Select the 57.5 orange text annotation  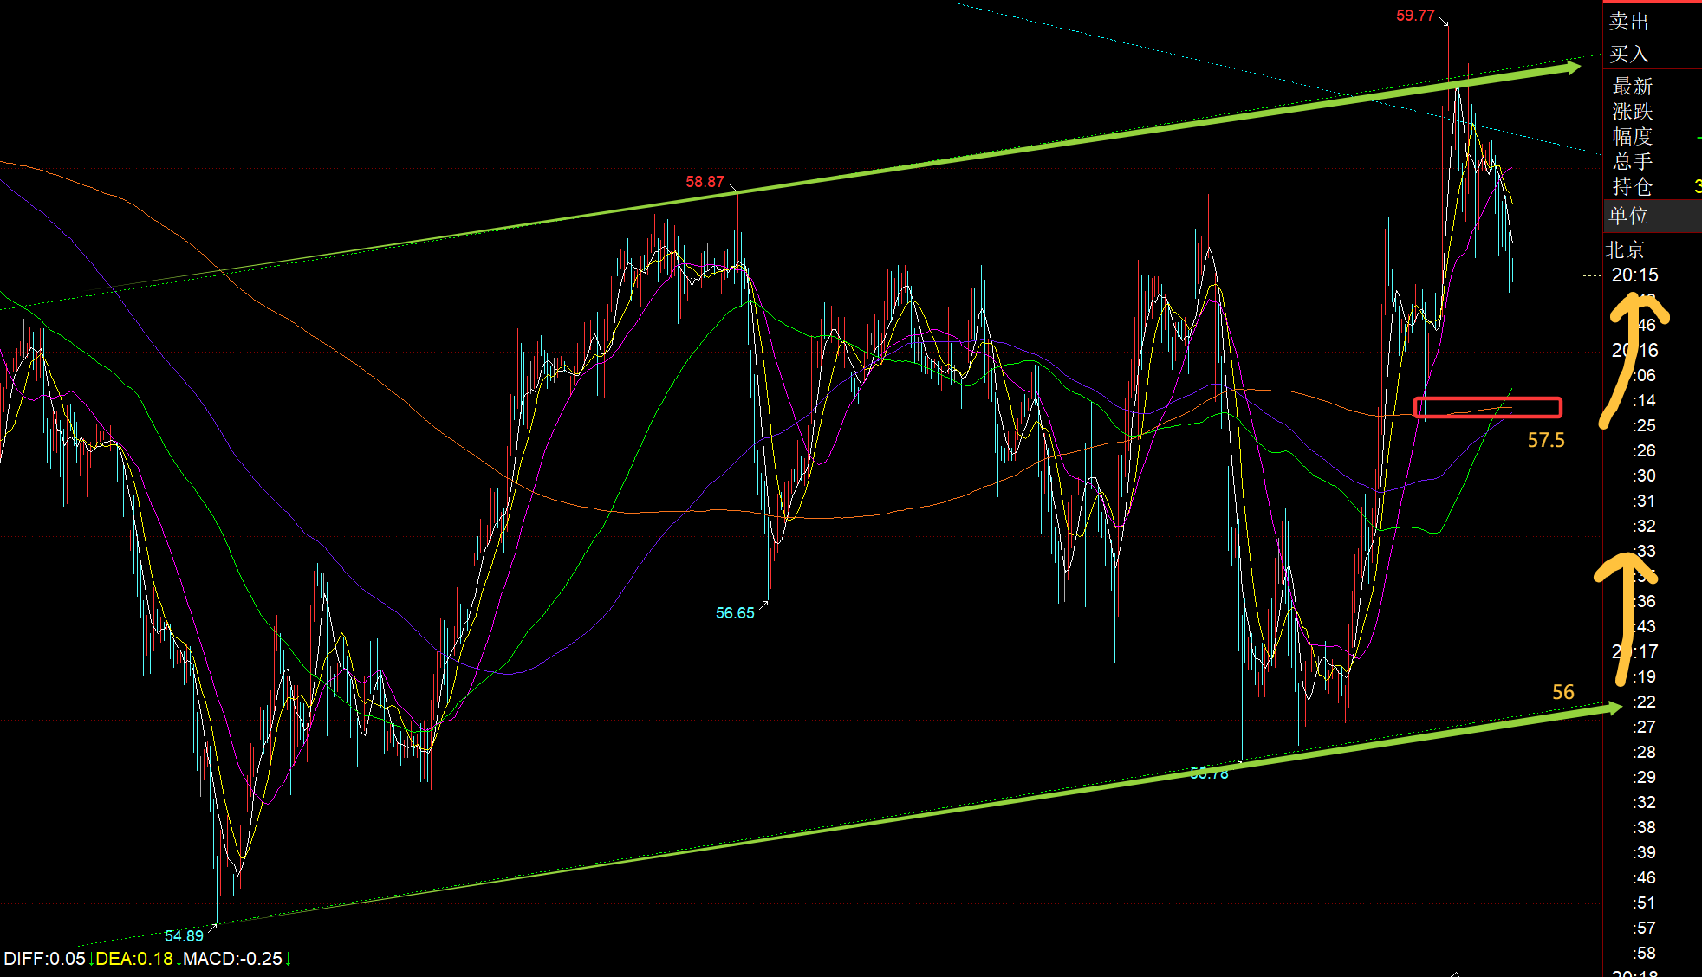[x=1546, y=441]
